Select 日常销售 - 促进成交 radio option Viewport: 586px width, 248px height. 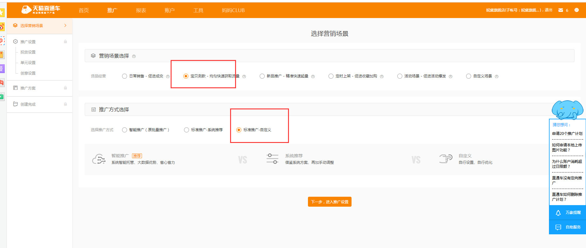tap(125, 76)
